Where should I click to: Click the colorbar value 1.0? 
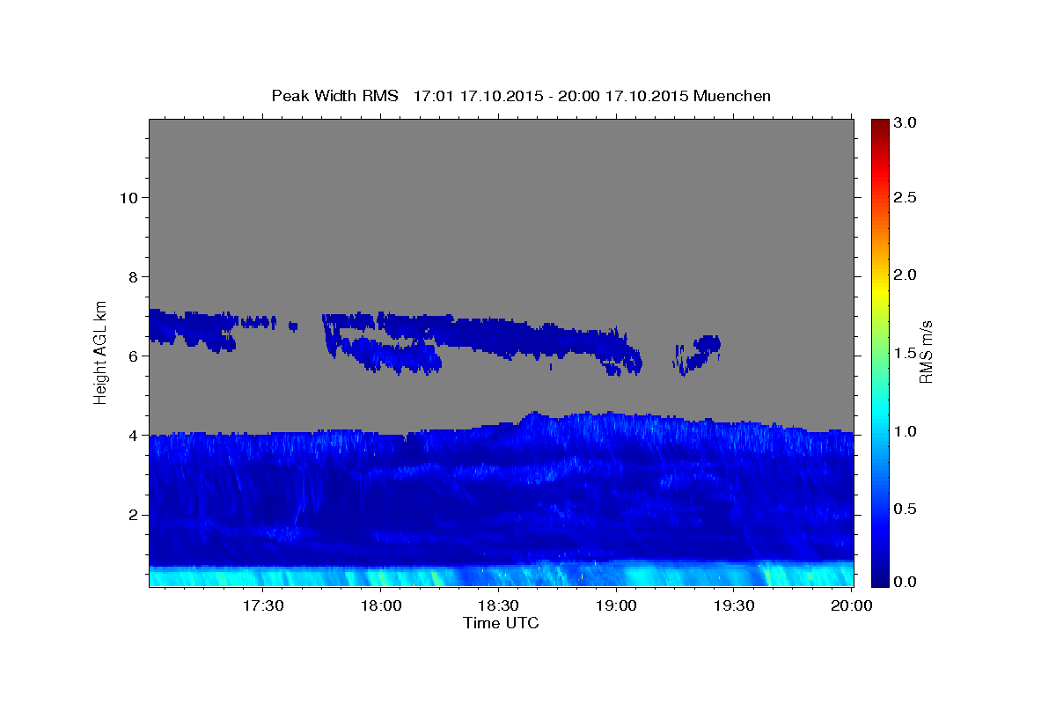click(x=906, y=431)
